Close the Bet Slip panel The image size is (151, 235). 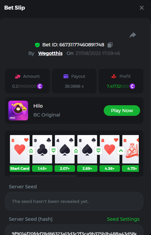click(141, 8)
